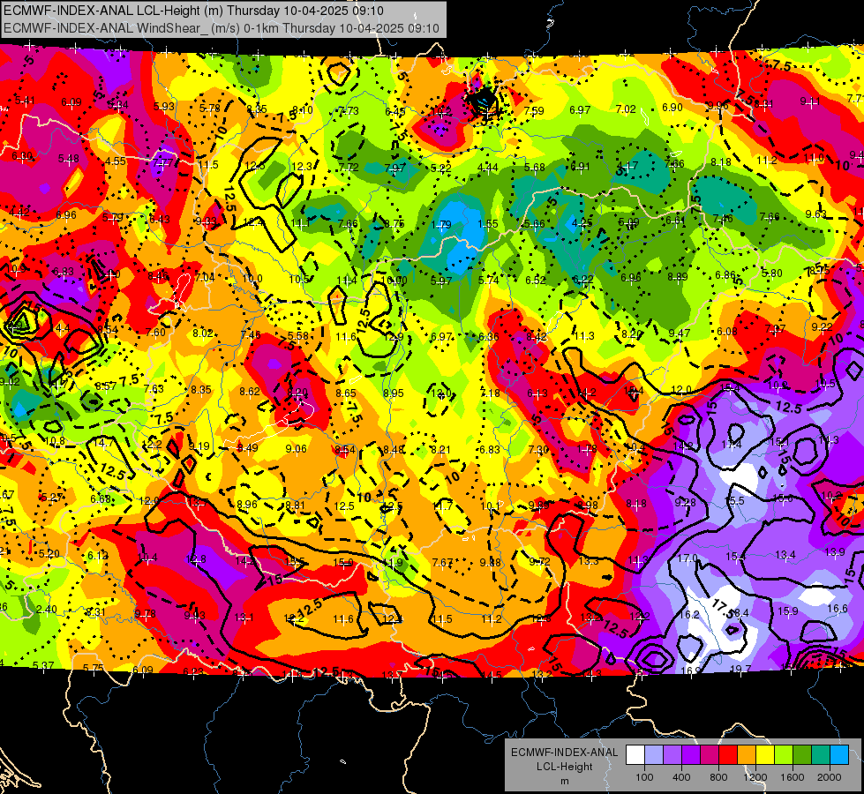Click the legend label 'LCL-Height'
864x794 pixels.
pos(564,767)
